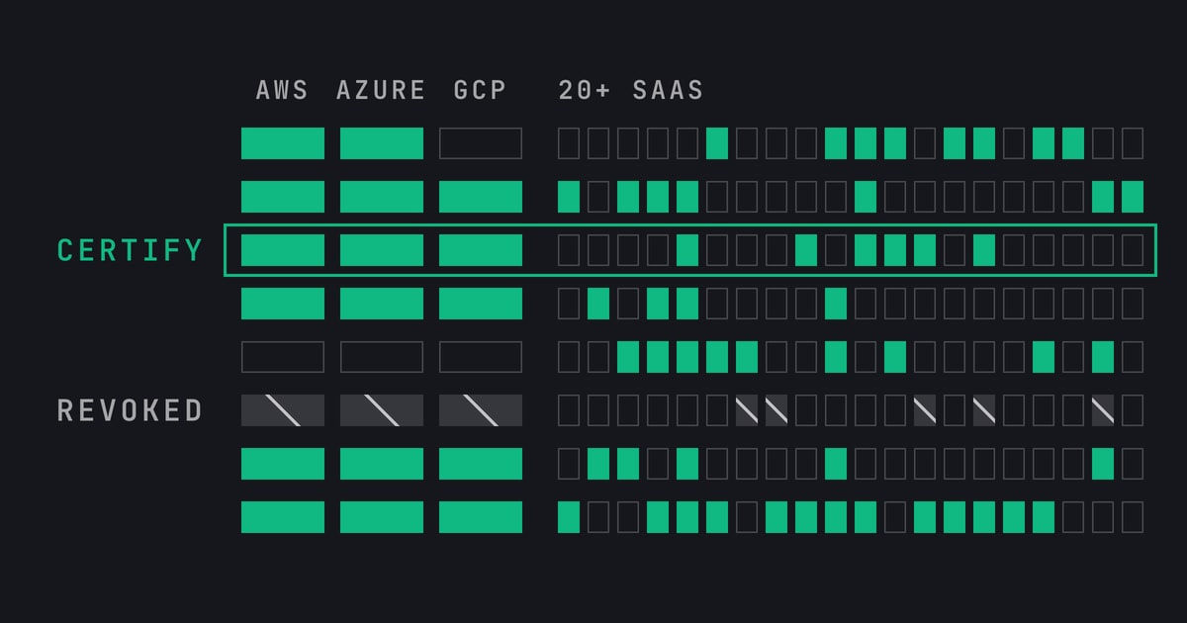Click the empty GCP box in the top row
The height and width of the screenshot is (623, 1187).
point(481,143)
